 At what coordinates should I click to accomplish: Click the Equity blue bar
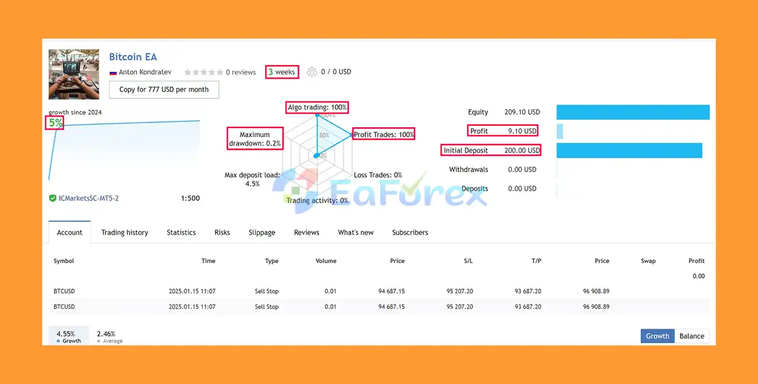[633, 112]
